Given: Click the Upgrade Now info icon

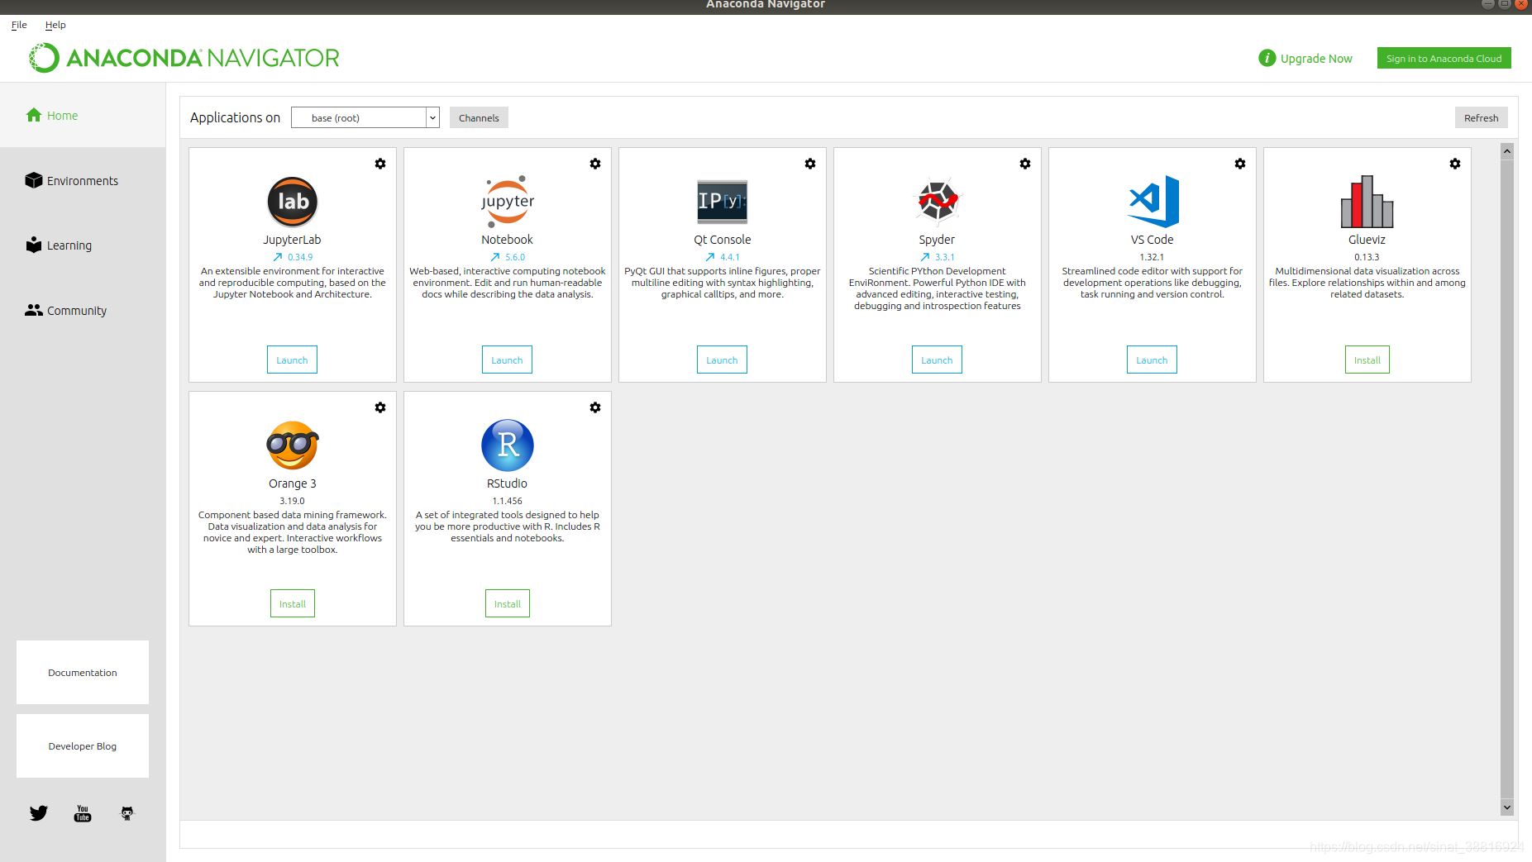Looking at the screenshot, I should pos(1267,58).
